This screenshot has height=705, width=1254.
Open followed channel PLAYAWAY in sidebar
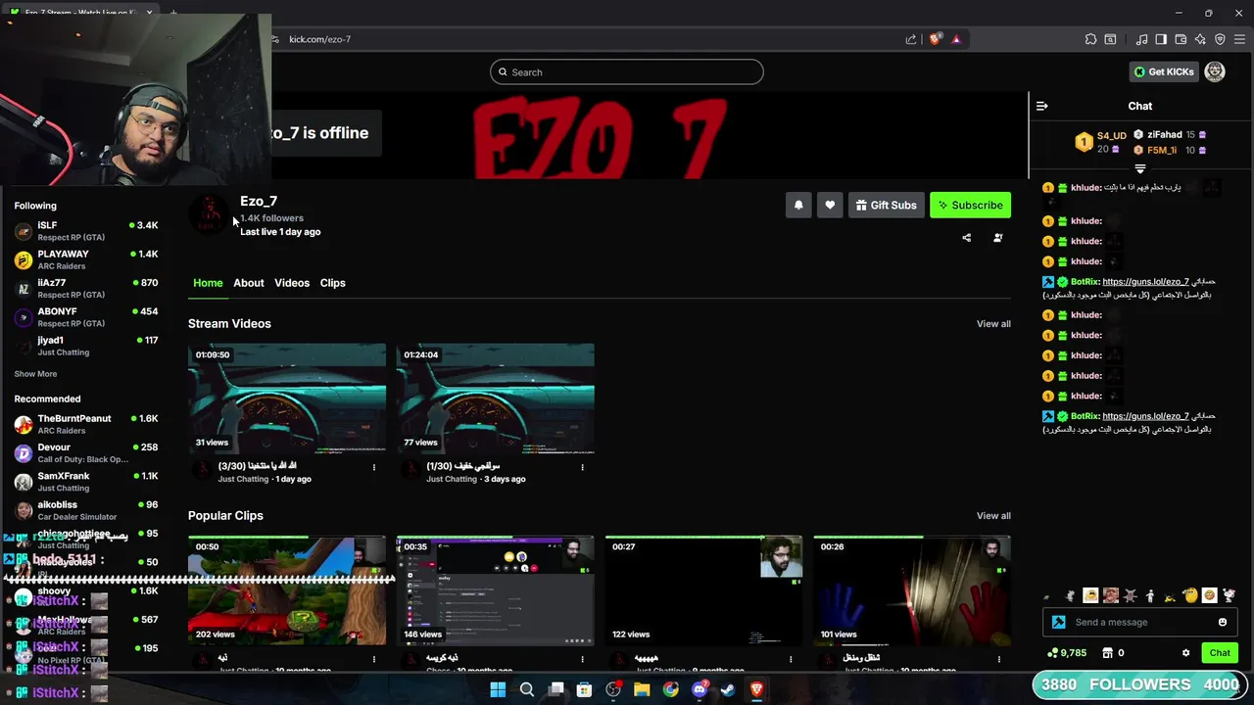(86, 259)
